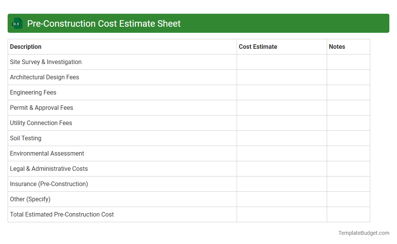The image size is (397, 244).
Task: Click the Total Estimated Pre-Construction Cost label
Action: (x=61, y=214)
